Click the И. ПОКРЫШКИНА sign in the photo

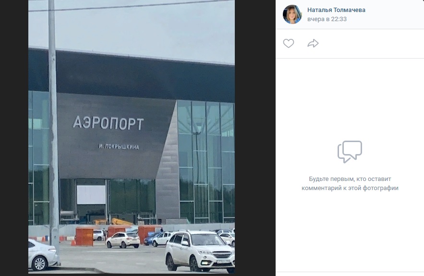[x=119, y=147]
